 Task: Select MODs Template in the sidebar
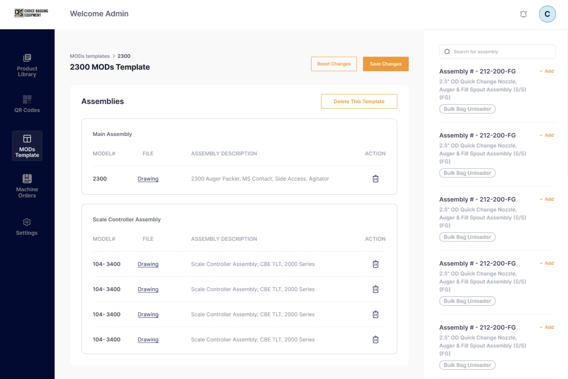coord(27,146)
